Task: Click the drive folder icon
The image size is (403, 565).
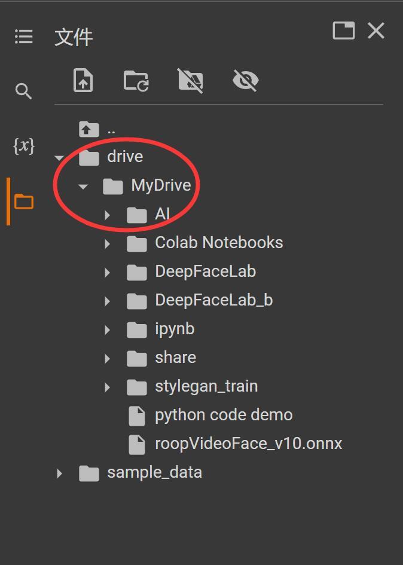Action: point(88,157)
